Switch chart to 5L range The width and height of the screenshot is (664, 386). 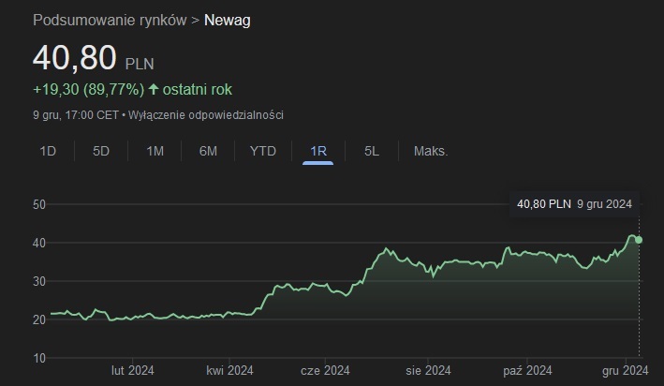[372, 151]
